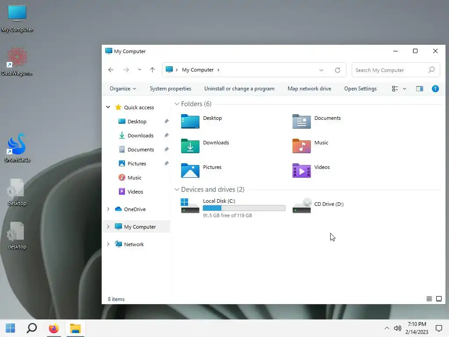Select the Downloads folder icon
Image resolution: width=449 pixels, height=337 pixels.
point(190,146)
